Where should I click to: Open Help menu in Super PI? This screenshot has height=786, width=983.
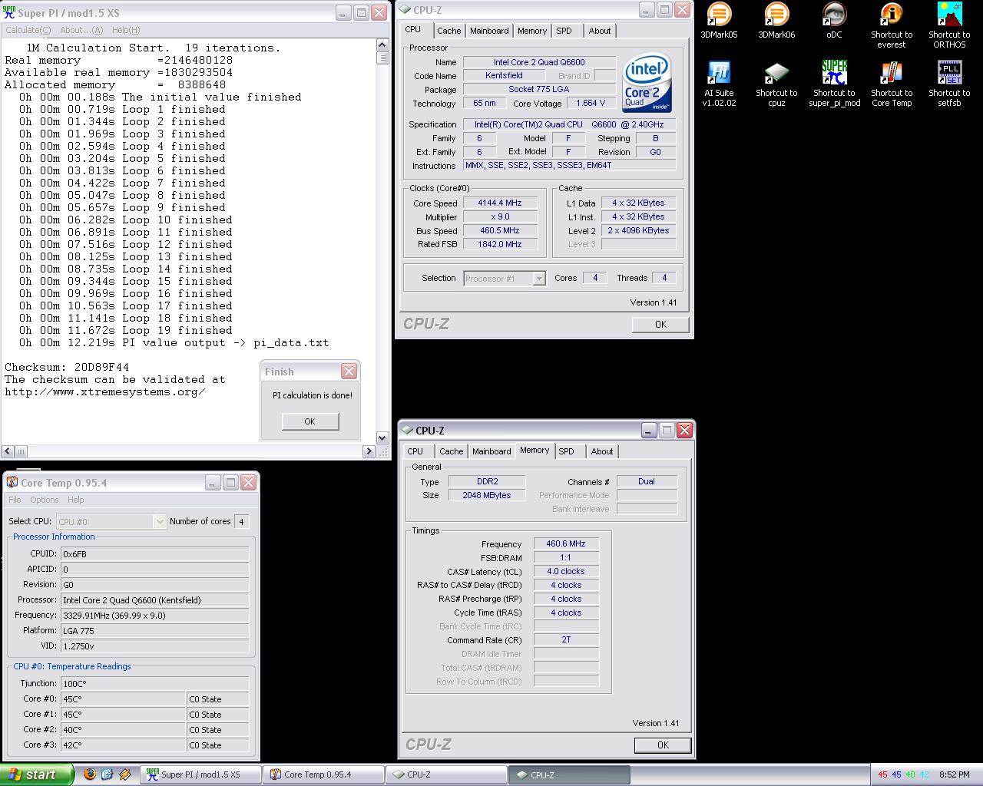(126, 30)
